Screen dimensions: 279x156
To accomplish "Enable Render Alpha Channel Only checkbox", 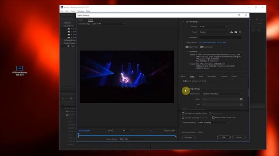I will pos(213,117).
